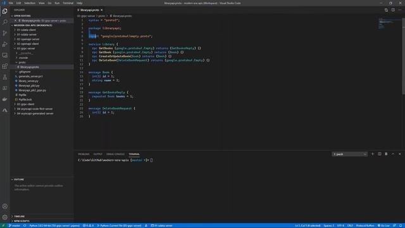This screenshot has width=405, height=228.
Task: Open the Manage gear in activity bar
Action: [4, 217]
